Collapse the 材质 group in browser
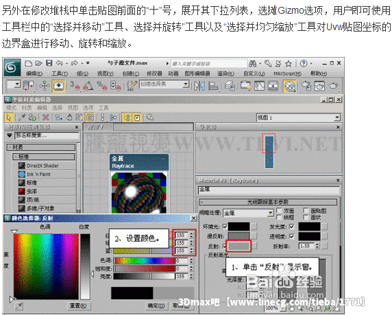 coord(9,148)
